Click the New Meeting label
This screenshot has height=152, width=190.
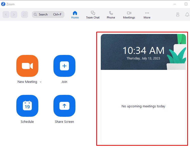pyautogui.click(x=27, y=82)
